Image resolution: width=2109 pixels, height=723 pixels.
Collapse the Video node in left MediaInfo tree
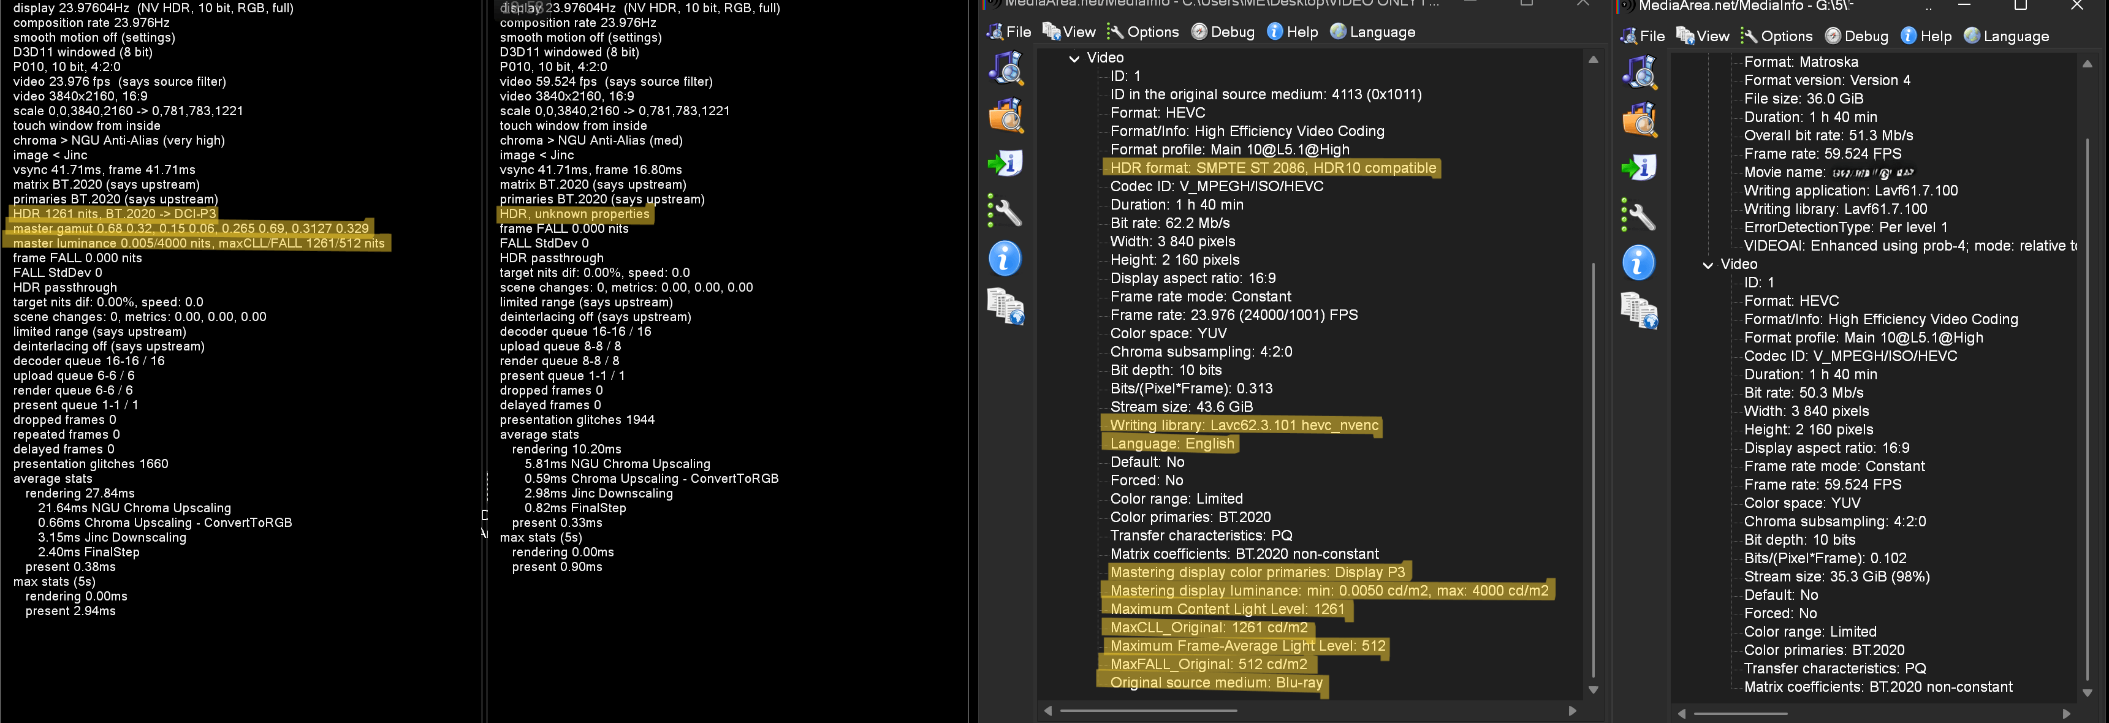click(x=1074, y=58)
